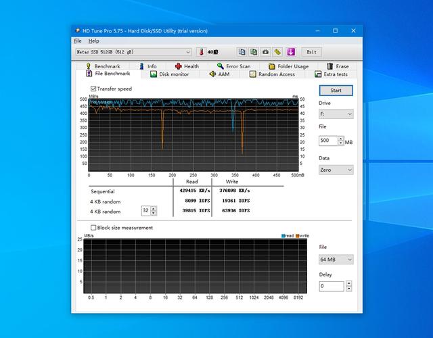Switch to the Erase tab
This screenshot has height=338, width=433.
coord(338,66)
